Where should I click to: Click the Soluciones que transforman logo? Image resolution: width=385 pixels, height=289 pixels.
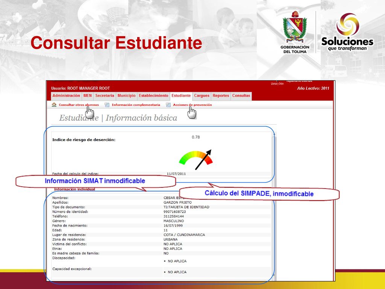pyautogui.click(x=347, y=32)
